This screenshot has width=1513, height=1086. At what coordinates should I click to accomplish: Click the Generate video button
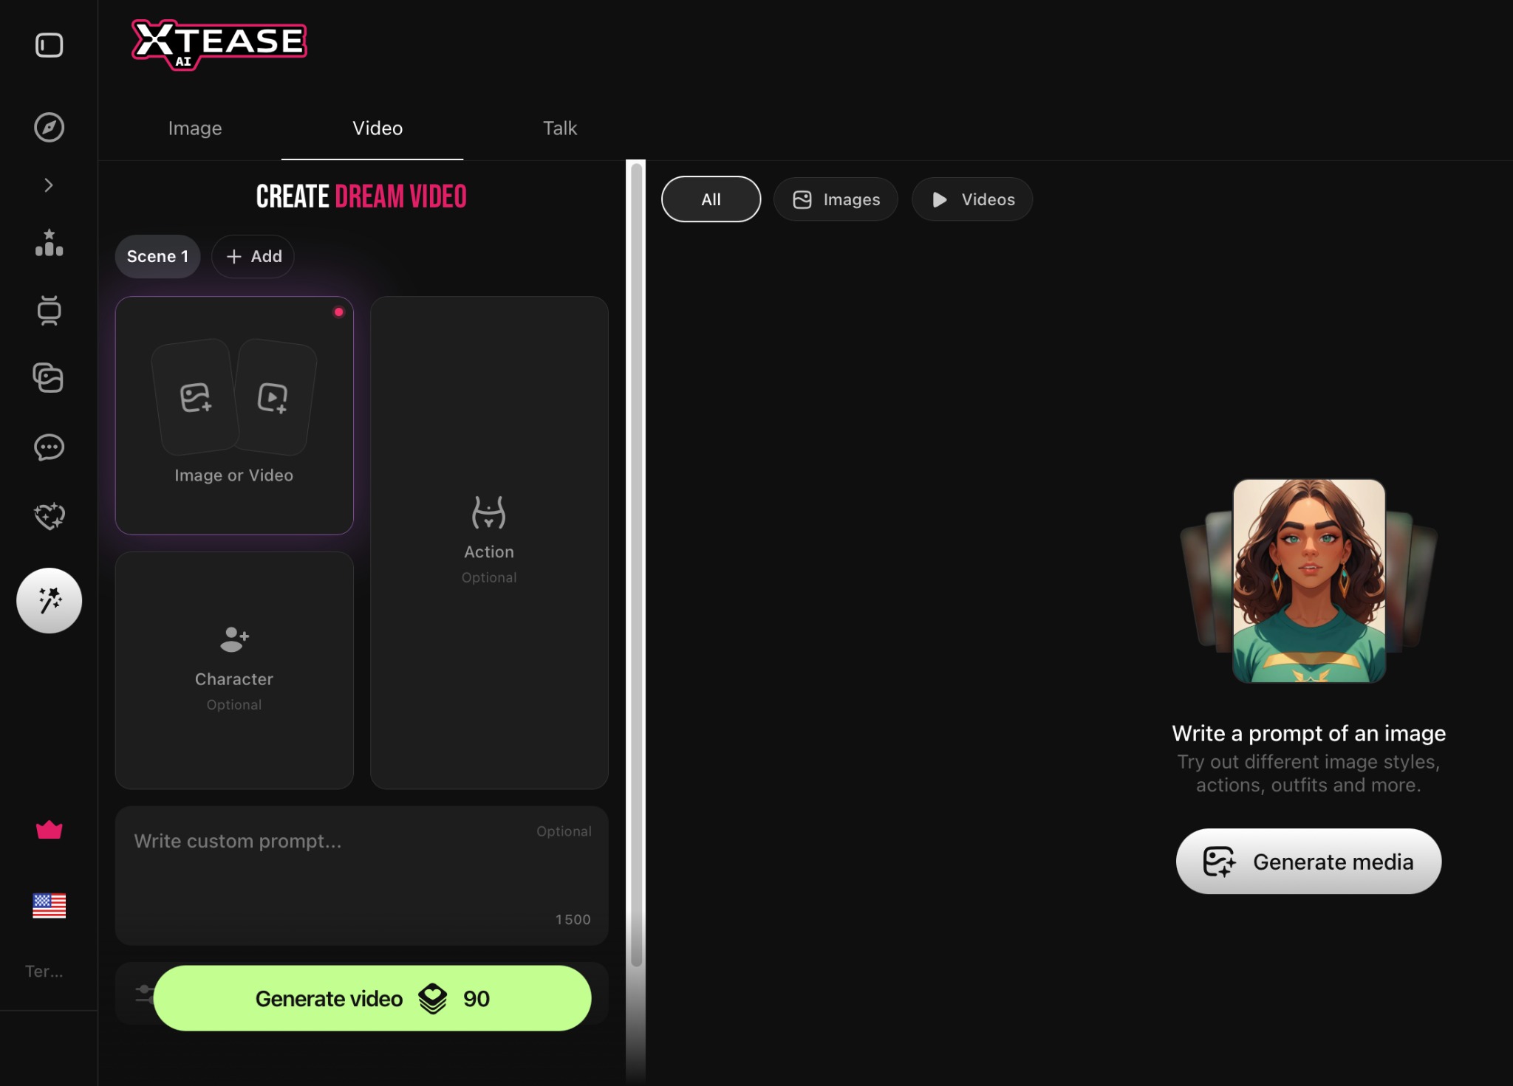[372, 998]
